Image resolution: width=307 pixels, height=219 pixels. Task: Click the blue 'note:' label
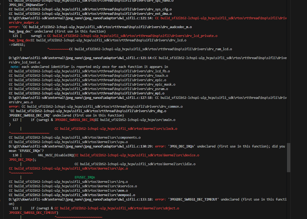click(15, 67)
